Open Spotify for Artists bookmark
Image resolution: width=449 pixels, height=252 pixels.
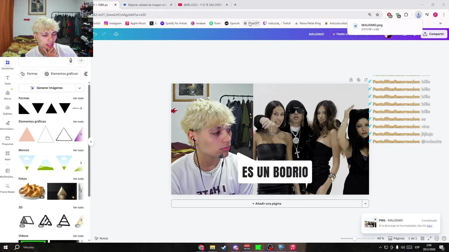coord(174,23)
